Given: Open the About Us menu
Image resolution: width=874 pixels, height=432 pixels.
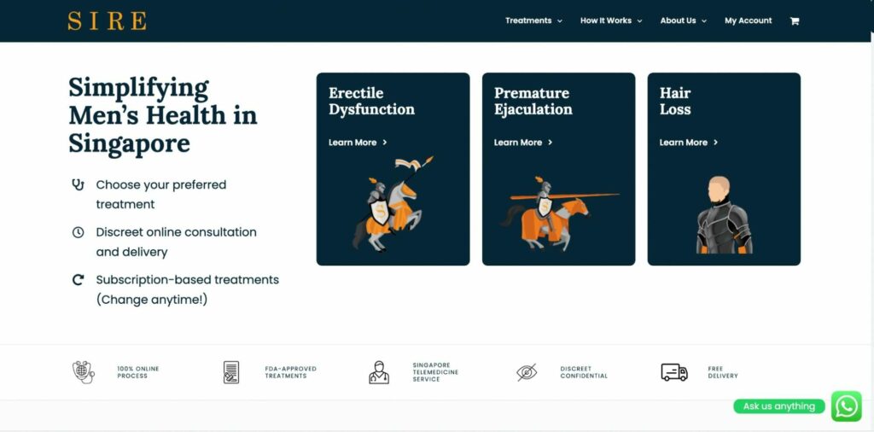Looking at the screenshot, I should click(x=679, y=20).
